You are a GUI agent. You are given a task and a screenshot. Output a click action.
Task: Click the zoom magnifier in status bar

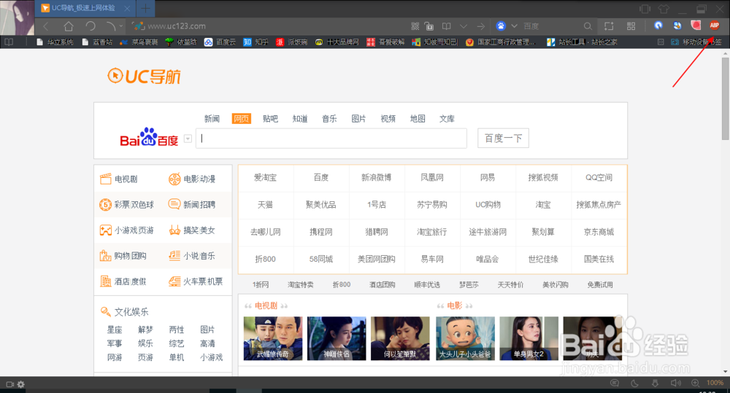695,384
